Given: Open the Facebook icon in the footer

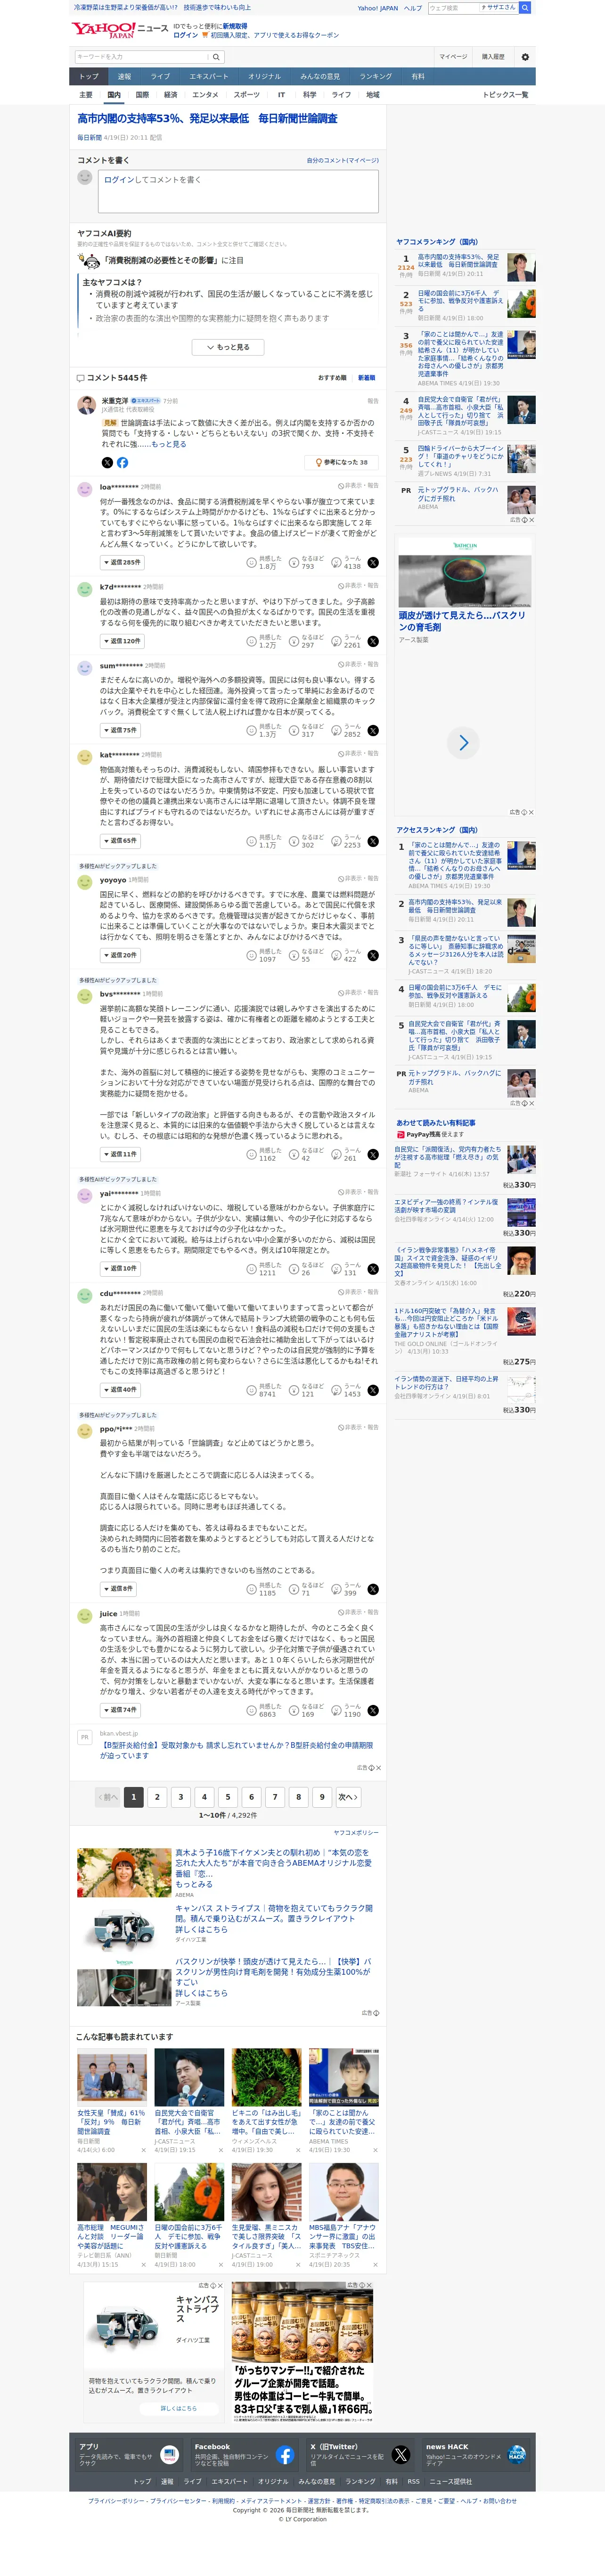Looking at the screenshot, I should tap(285, 2455).
